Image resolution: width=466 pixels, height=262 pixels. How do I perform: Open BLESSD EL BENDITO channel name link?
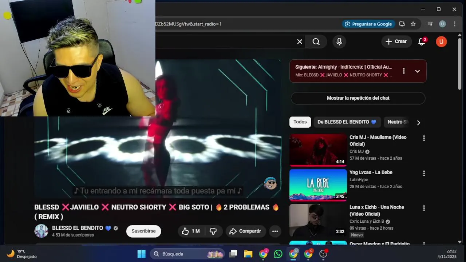pyautogui.click(x=78, y=228)
